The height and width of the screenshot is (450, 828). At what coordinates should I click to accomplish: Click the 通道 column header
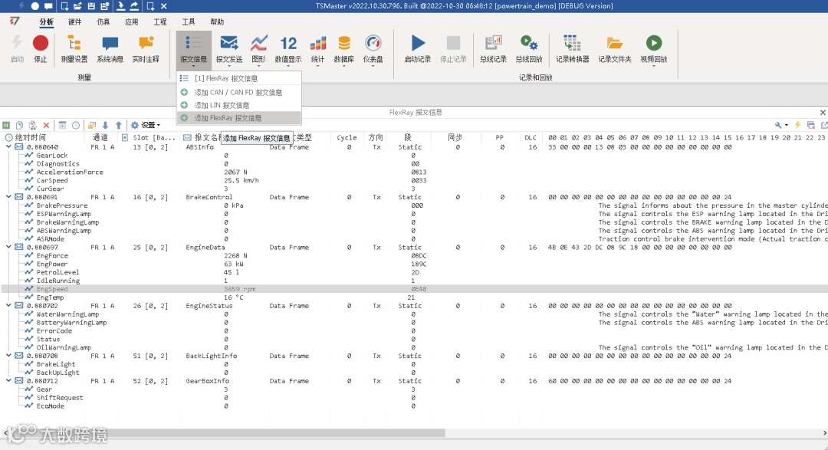point(100,137)
